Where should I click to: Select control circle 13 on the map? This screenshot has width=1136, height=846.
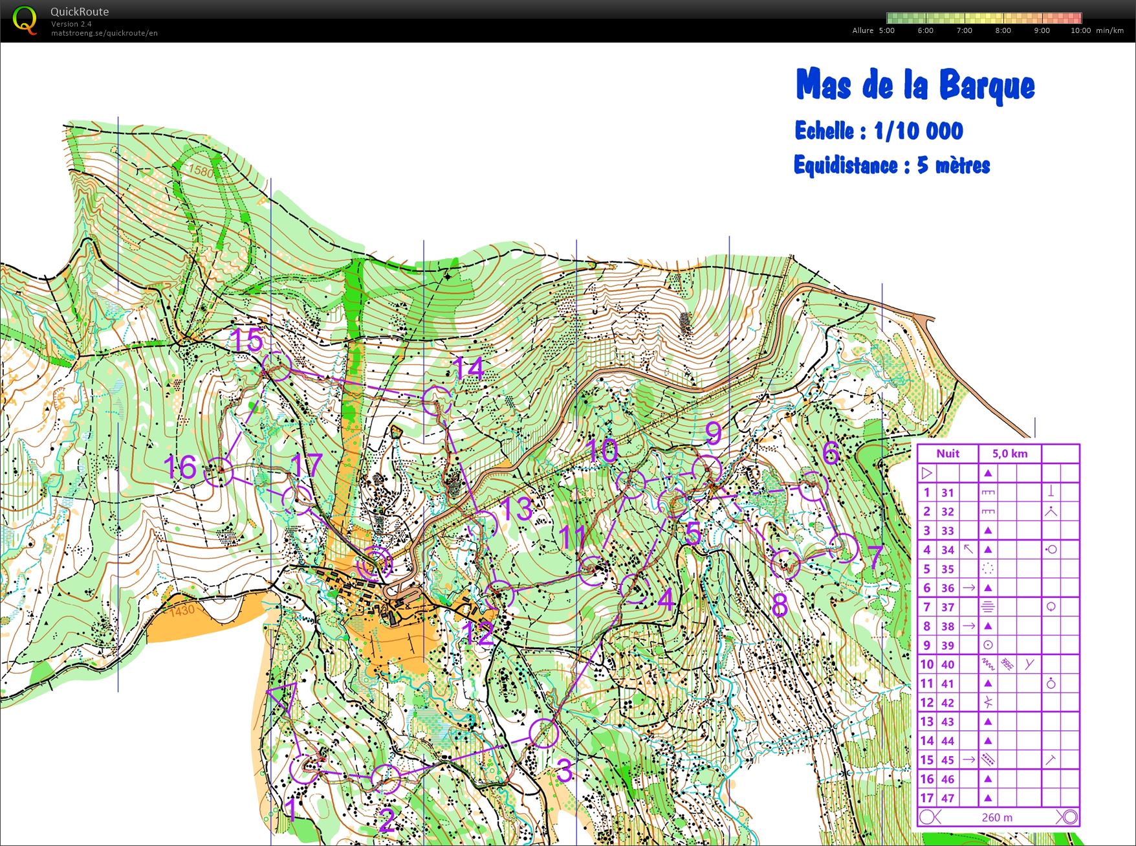(x=483, y=525)
